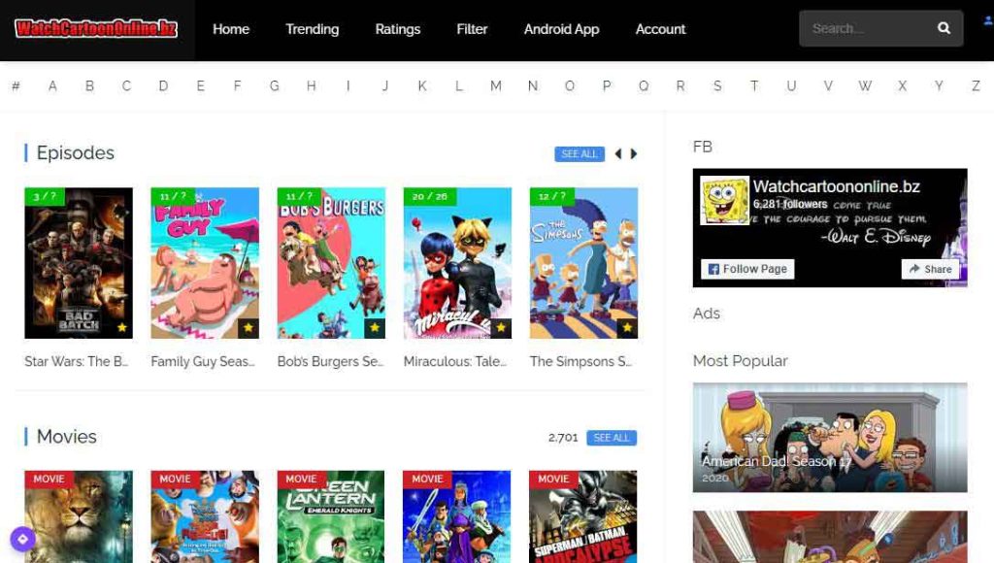Click the next arrow in Episodes section
The width and height of the screenshot is (994, 563).
[634, 154]
